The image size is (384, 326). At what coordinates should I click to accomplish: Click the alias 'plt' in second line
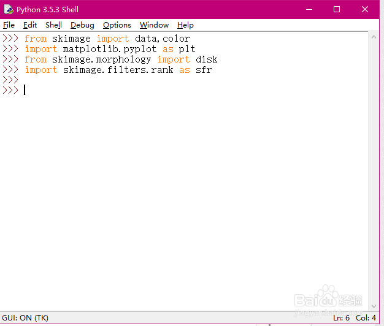[x=187, y=49]
